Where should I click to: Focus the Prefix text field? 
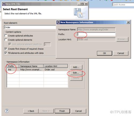pos(96,34)
